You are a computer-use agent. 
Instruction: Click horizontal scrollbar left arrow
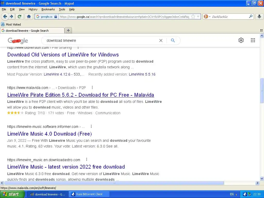2,183
